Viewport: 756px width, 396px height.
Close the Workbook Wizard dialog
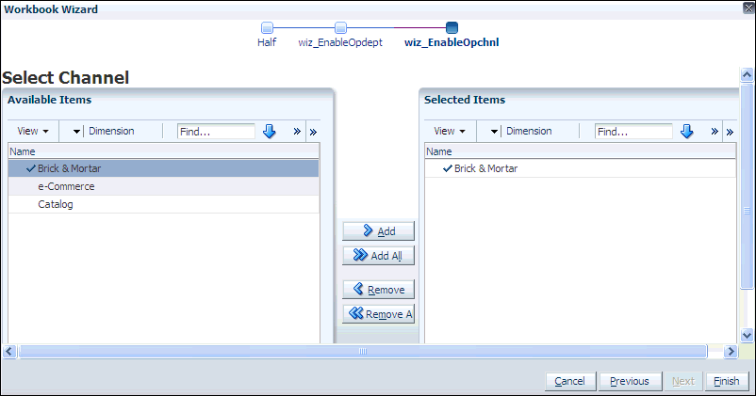(748, 8)
